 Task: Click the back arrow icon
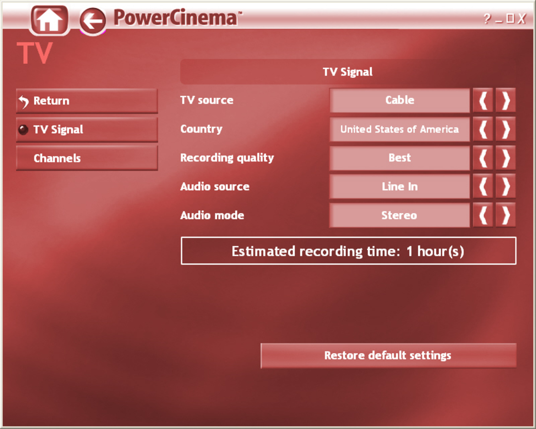pyautogui.click(x=93, y=21)
